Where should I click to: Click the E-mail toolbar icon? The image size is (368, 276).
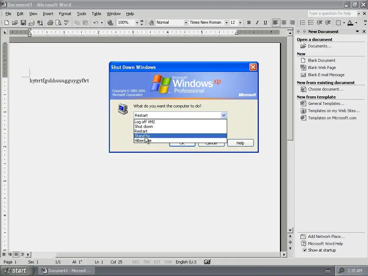tap(32, 23)
